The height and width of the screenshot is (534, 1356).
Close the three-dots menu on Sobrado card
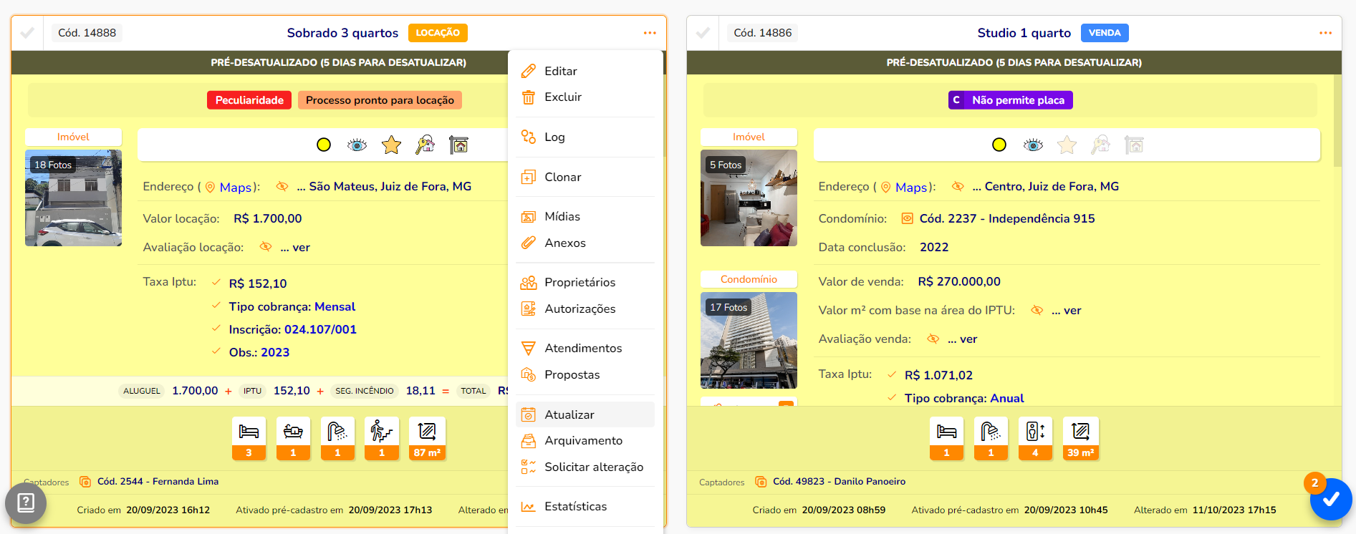coord(650,33)
